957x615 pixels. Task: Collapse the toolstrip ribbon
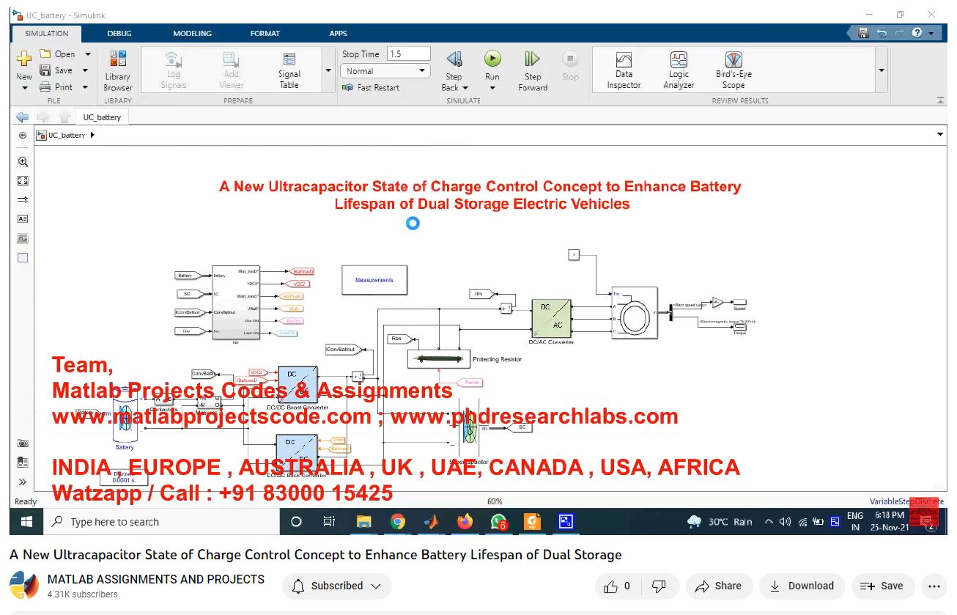coord(940,100)
